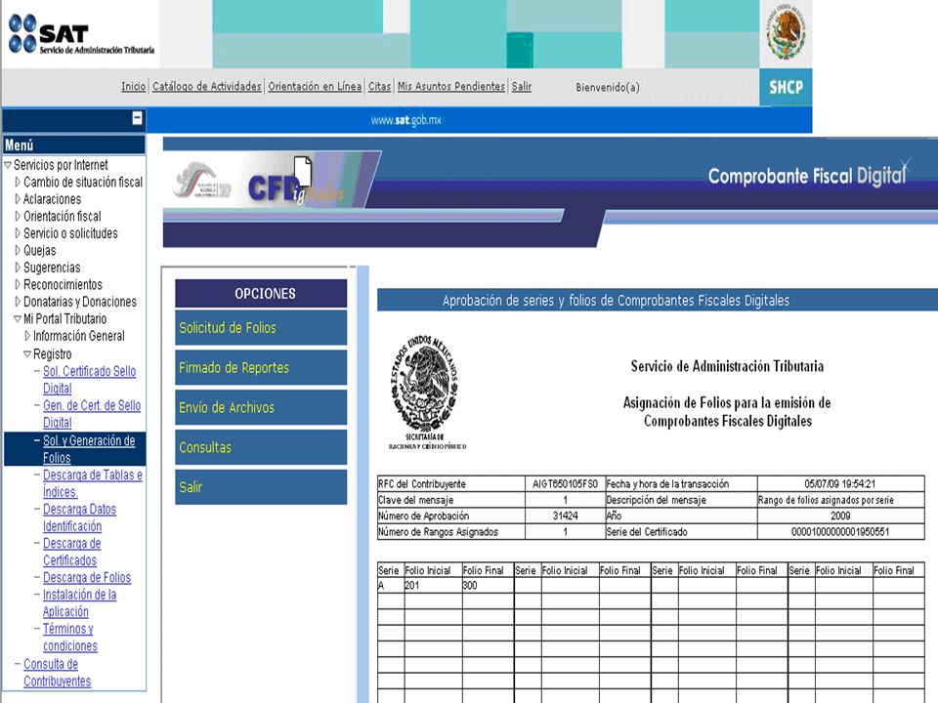The height and width of the screenshot is (703, 938).
Task: Open Instalación de la Aplicación link
Action: (x=79, y=603)
